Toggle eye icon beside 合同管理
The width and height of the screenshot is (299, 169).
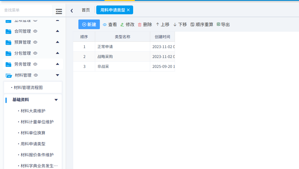click(x=35, y=31)
